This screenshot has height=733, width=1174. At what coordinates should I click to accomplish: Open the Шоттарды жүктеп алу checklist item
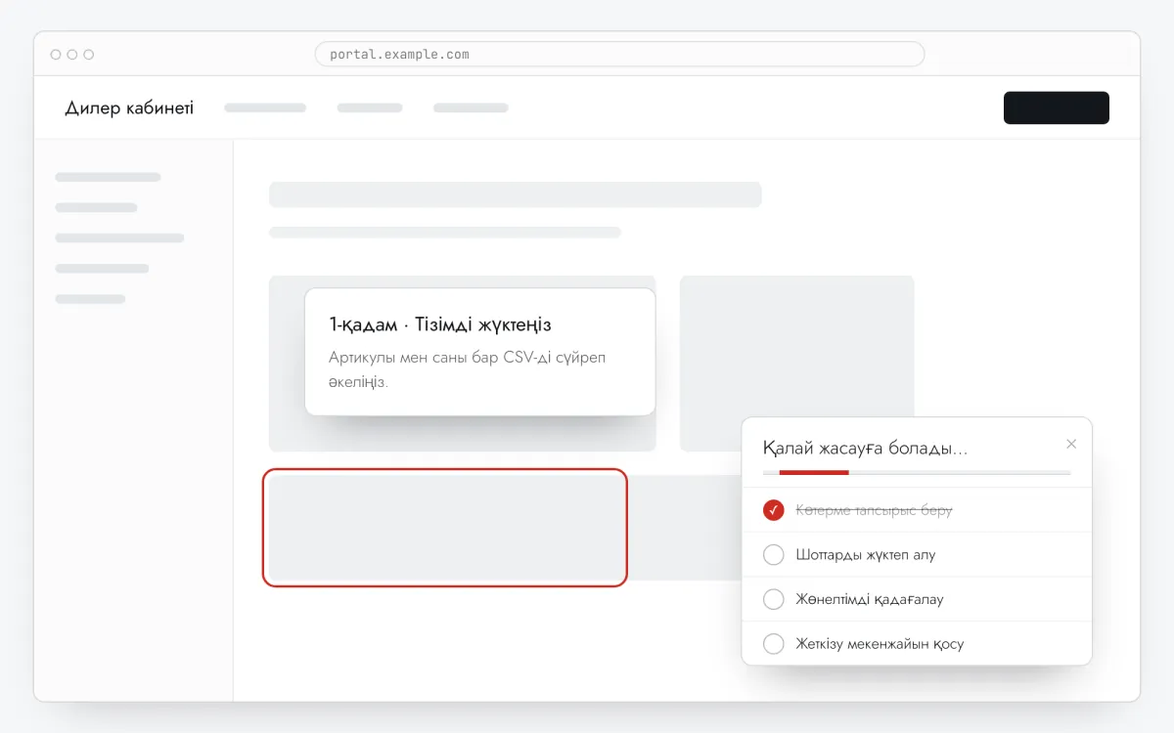click(x=917, y=555)
